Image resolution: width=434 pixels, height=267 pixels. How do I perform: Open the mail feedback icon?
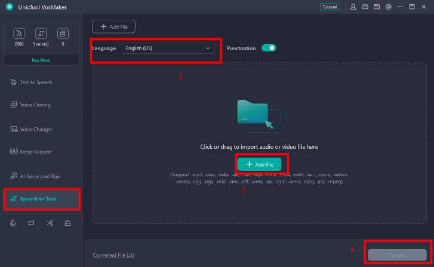[377, 7]
